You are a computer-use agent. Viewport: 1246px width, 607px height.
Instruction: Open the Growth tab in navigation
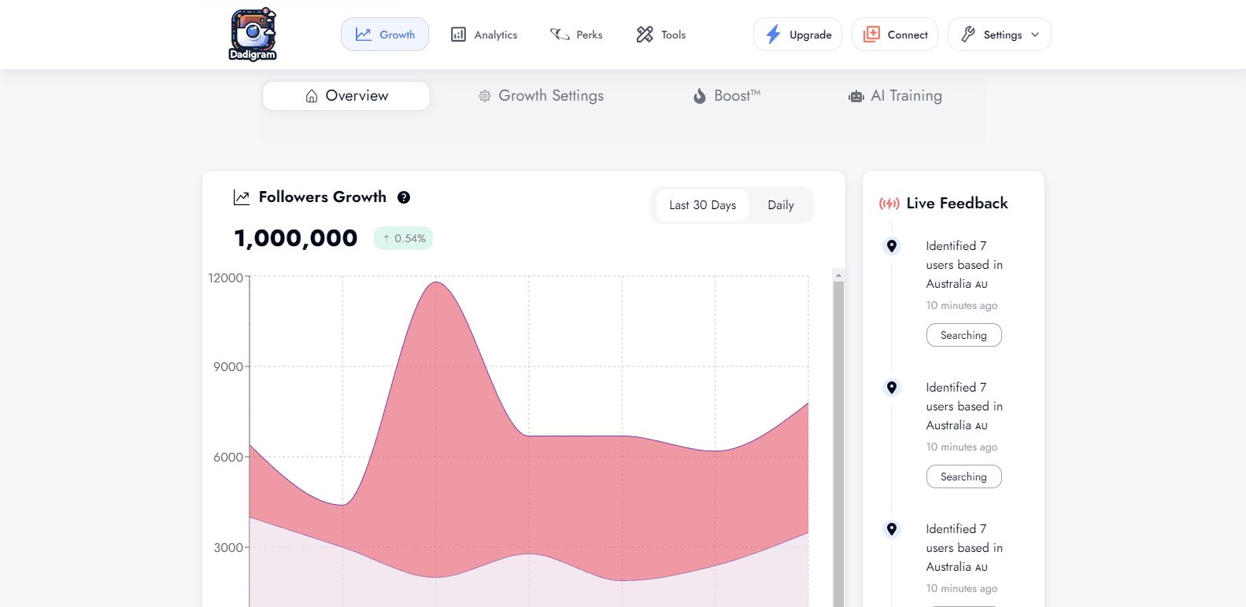tap(385, 35)
